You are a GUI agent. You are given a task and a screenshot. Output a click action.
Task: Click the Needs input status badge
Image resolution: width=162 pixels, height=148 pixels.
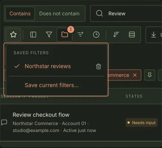141,123
